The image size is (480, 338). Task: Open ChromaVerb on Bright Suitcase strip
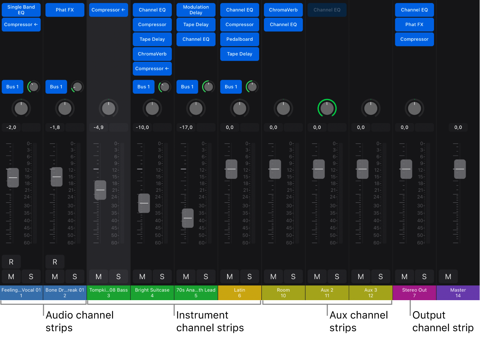tap(152, 54)
